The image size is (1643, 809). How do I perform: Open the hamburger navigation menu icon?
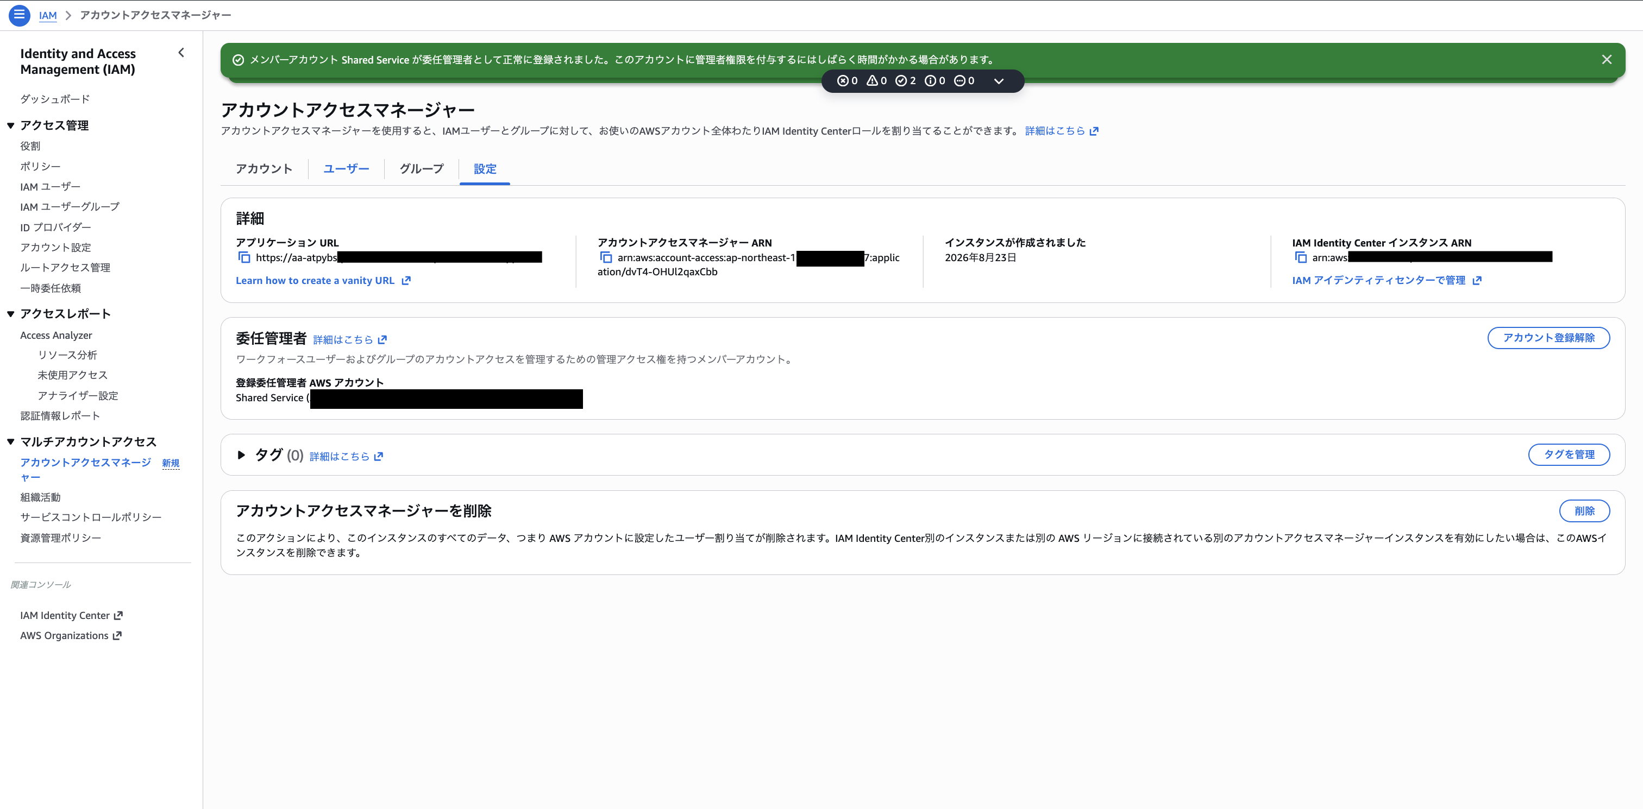(x=19, y=15)
